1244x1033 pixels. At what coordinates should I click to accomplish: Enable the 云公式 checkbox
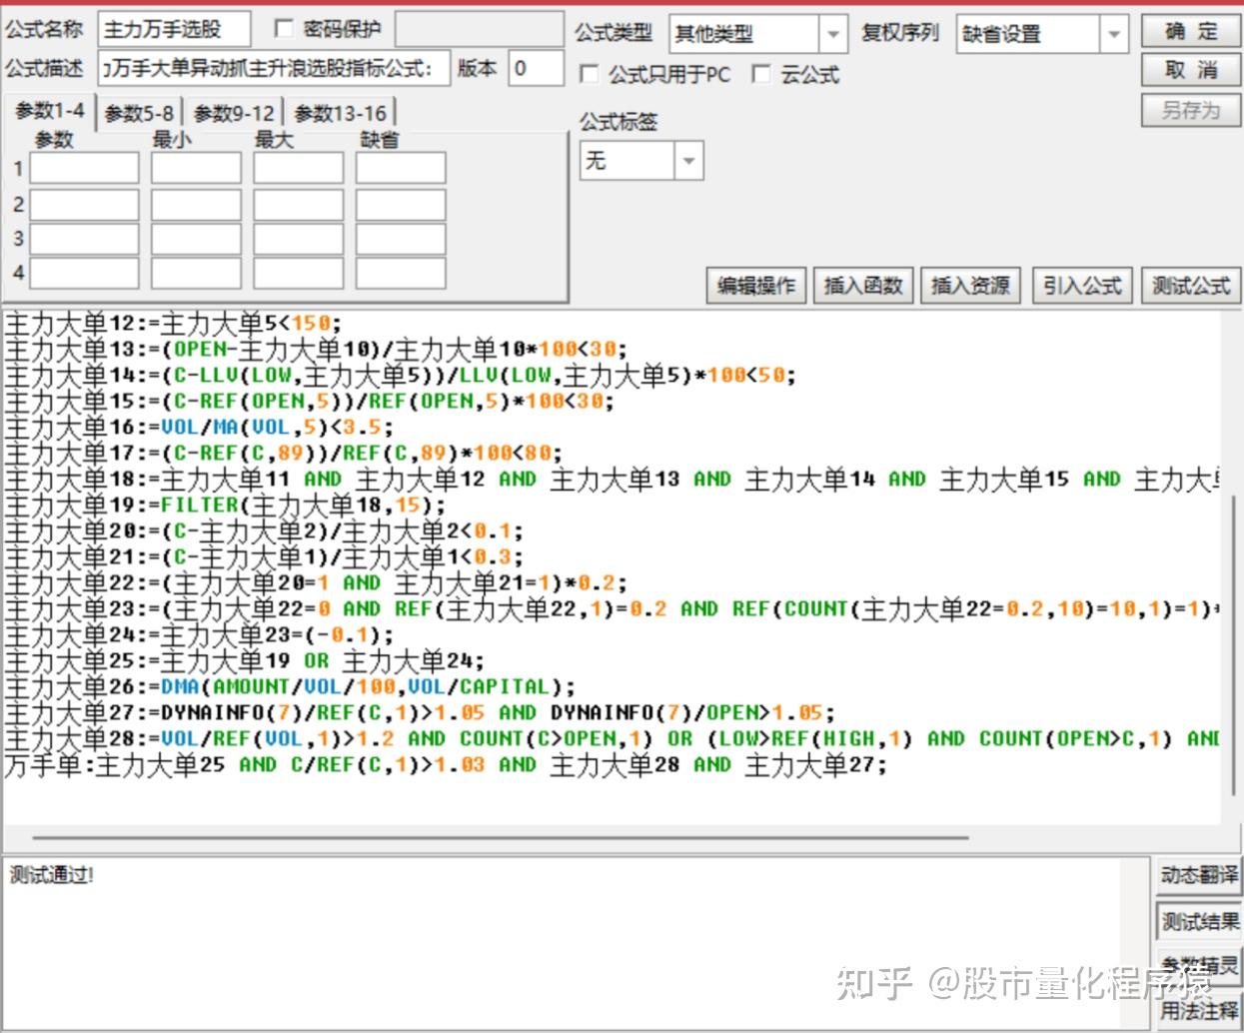point(761,74)
